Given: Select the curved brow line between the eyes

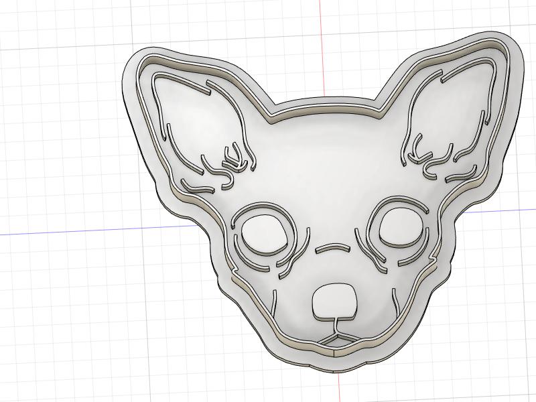Looking at the screenshot, I should tap(333, 248).
